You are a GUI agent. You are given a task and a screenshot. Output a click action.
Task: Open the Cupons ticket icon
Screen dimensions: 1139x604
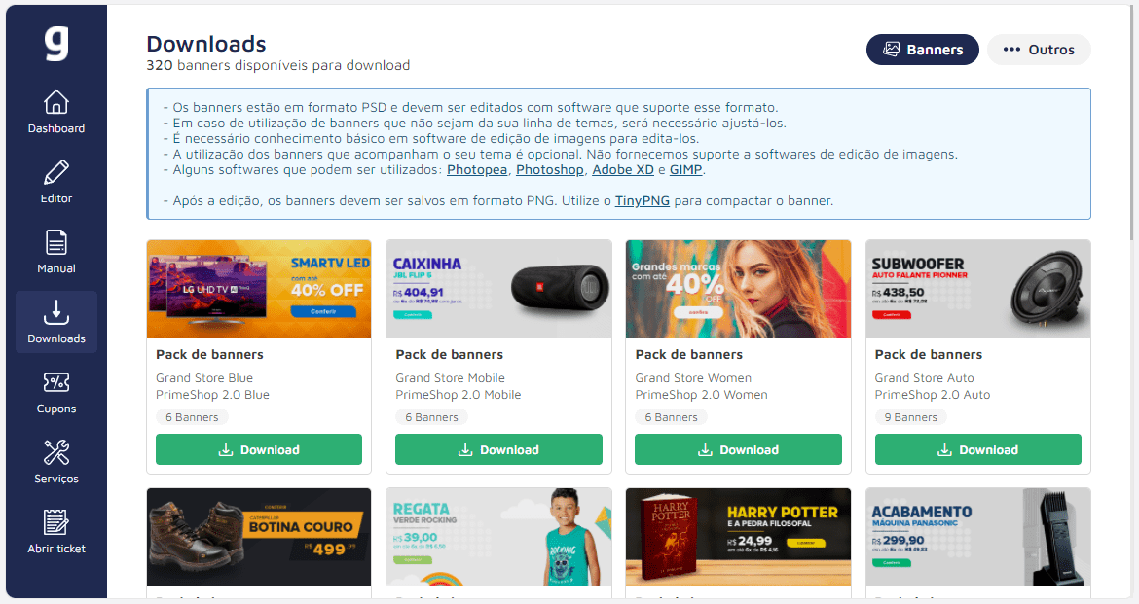click(55, 382)
